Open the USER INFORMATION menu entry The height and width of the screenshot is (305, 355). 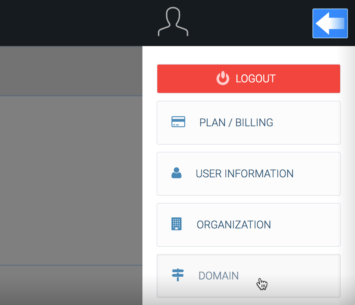click(244, 174)
